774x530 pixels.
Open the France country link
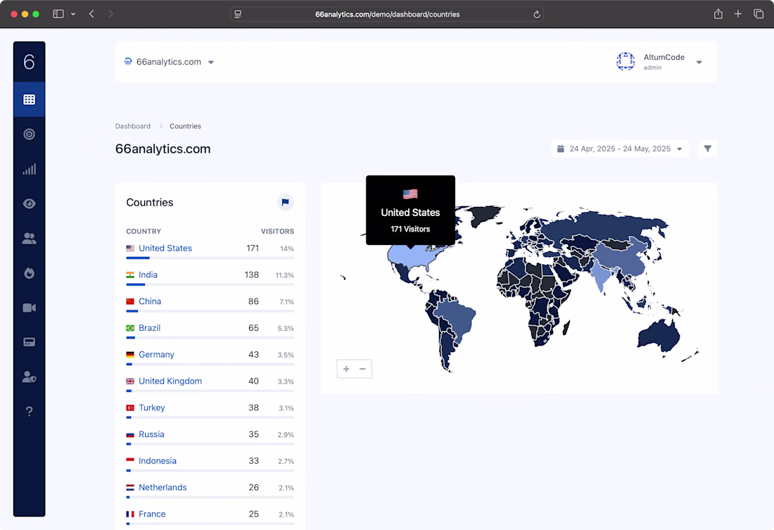(x=152, y=515)
